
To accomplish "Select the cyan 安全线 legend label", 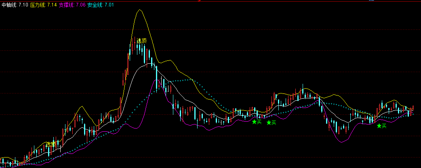I will click(95, 5).
